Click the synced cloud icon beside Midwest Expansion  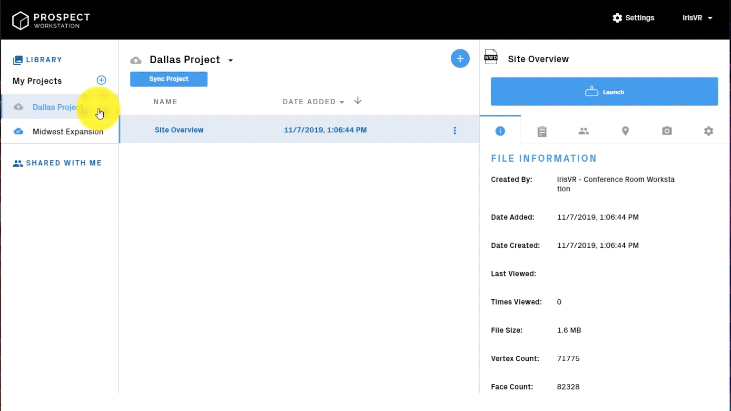[19, 131]
